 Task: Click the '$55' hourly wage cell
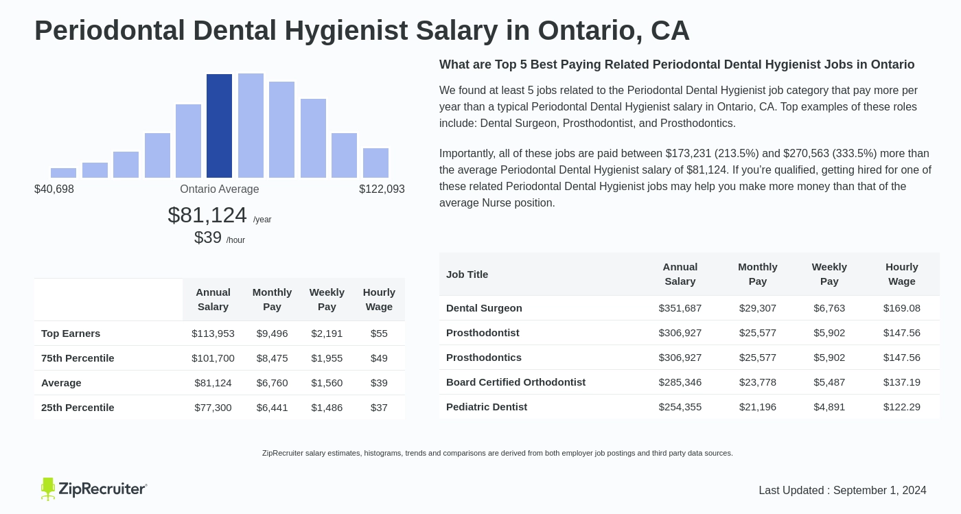pyautogui.click(x=379, y=334)
